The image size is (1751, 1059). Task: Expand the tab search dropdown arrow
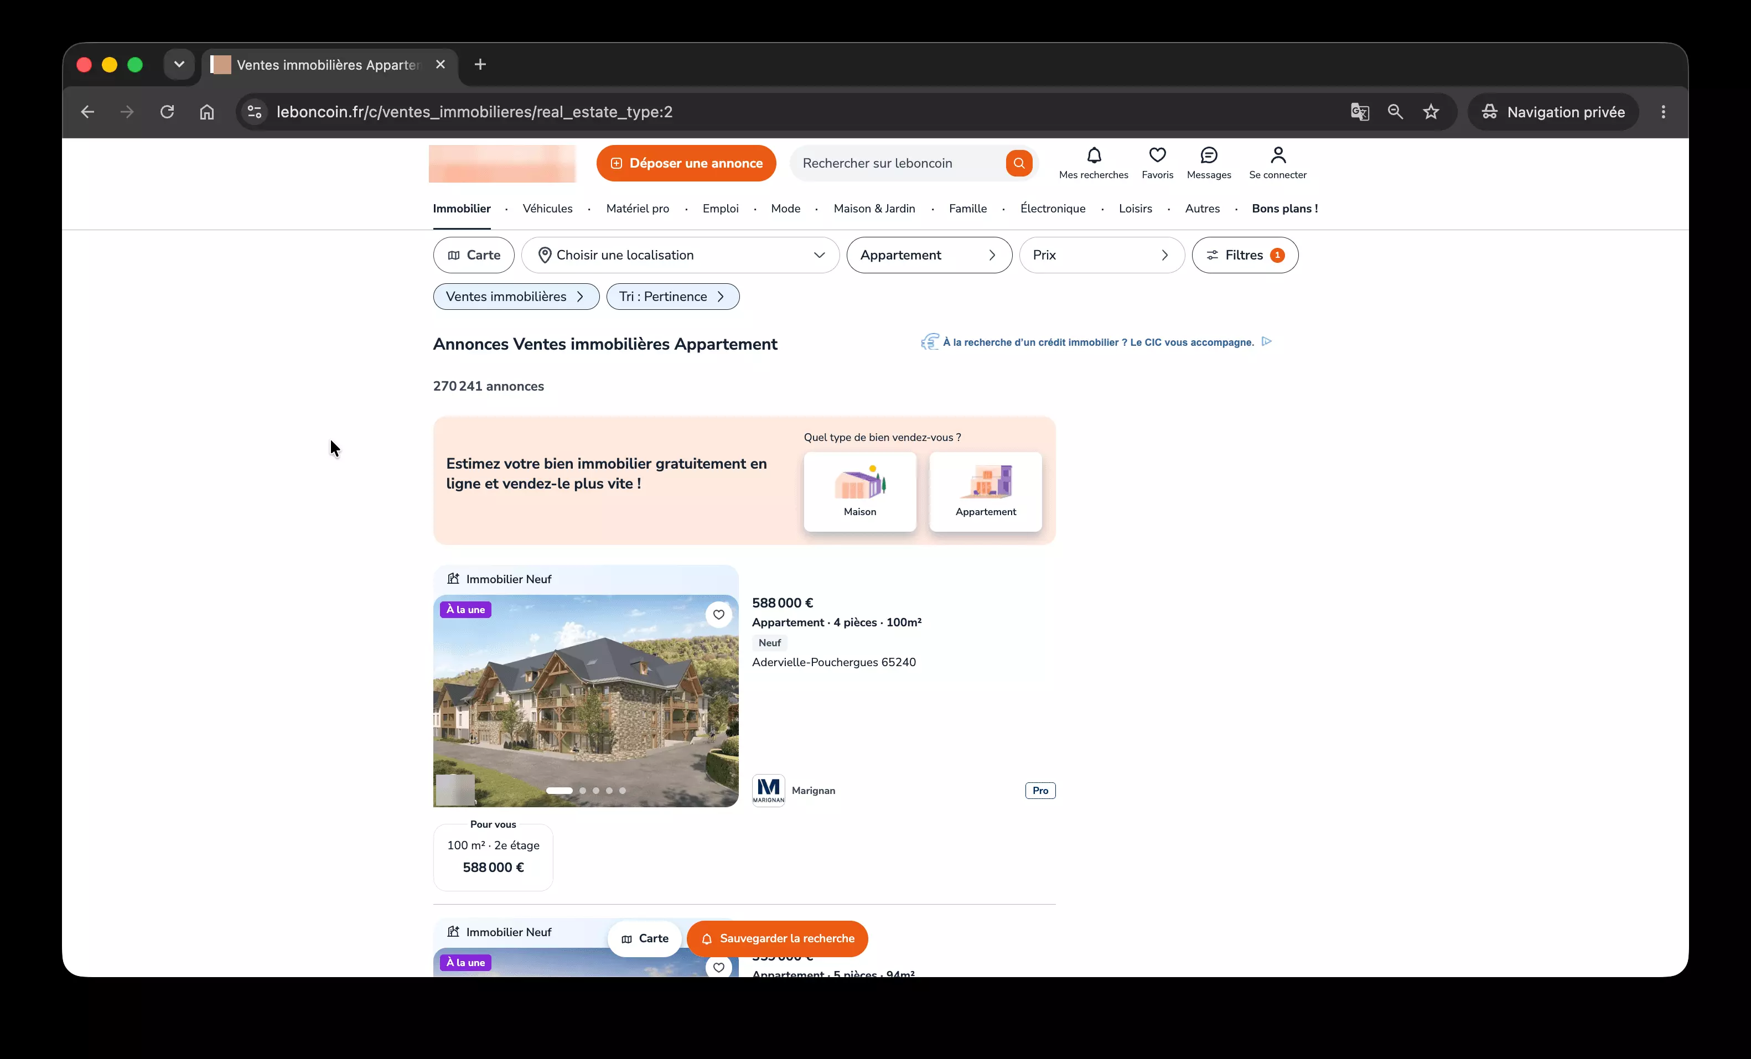(179, 65)
